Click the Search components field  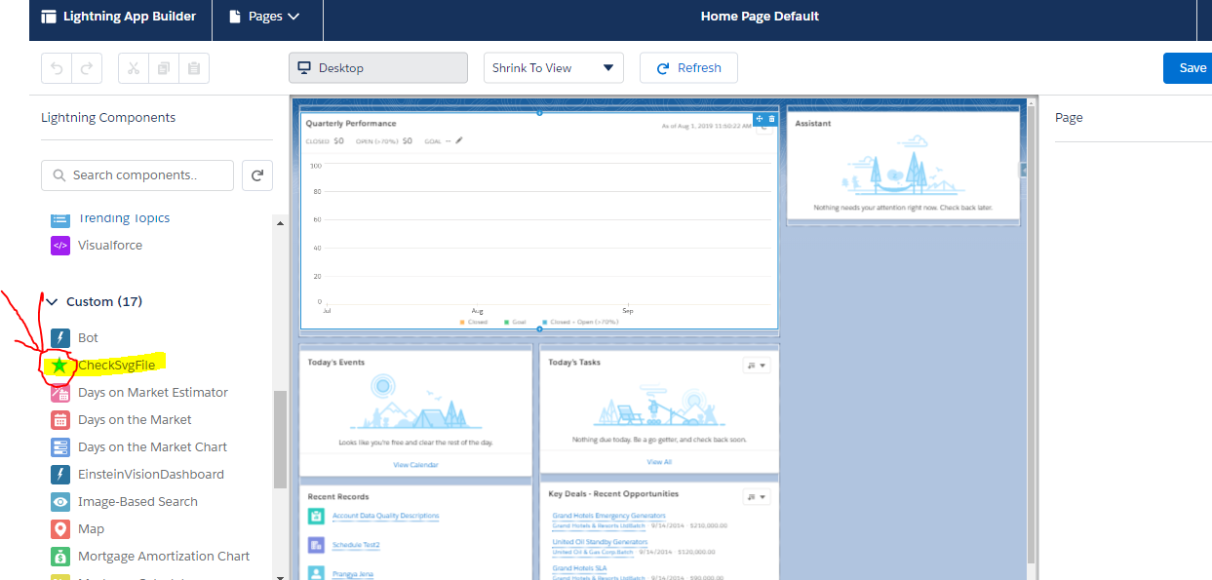[x=137, y=175]
